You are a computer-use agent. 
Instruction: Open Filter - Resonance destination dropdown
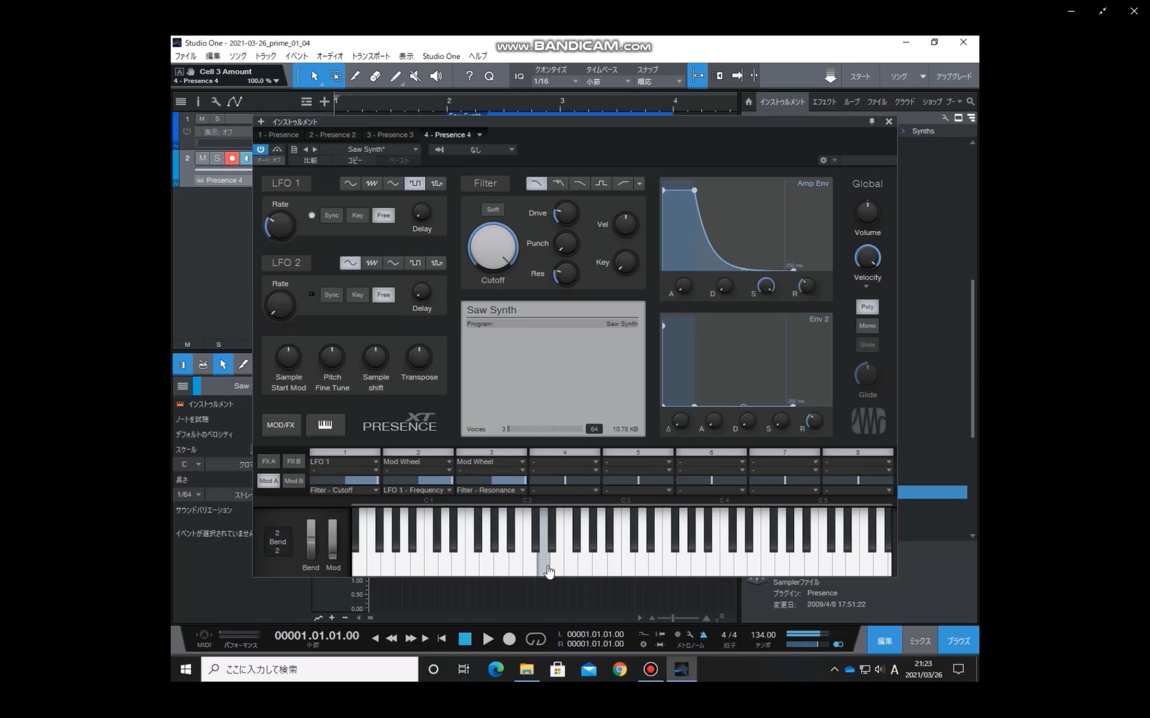click(x=491, y=490)
